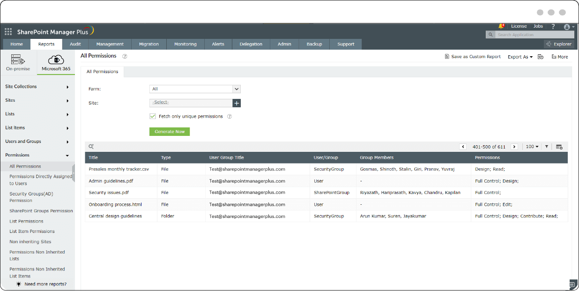Open the Monitoring tab
The height and width of the screenshot is (291, 579).
pyautogui.click(x=186, y=44)
